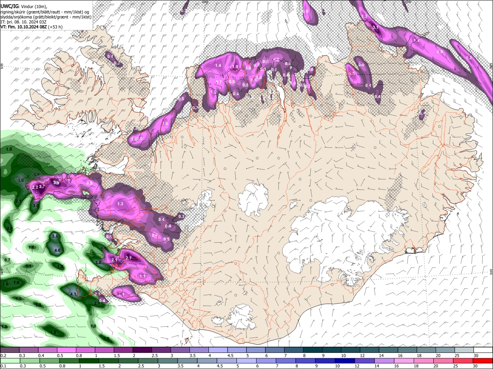
Task: Select the 4 lavender swatch in upper legend row
Action: (x=218, y=350)
